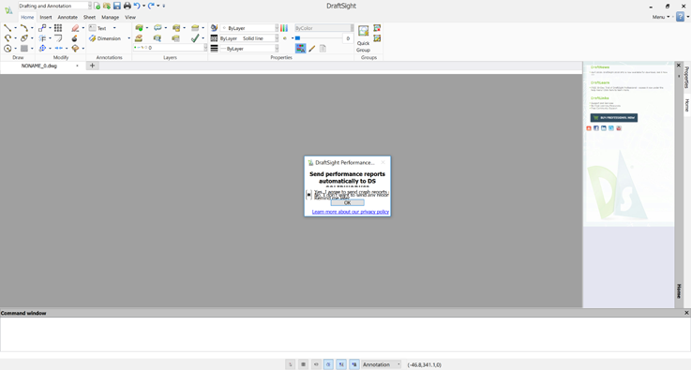Click the Help question mark icon
Screen dimensions: 691x370
coord(681,17)
